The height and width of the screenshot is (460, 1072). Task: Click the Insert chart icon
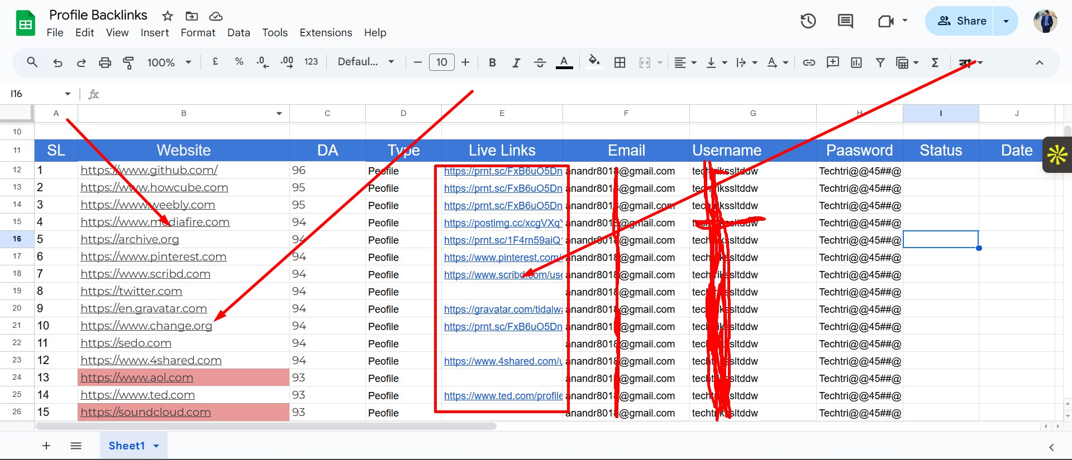click(x=856, y=62)
